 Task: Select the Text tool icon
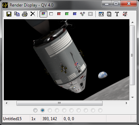[x=117, y=14]
